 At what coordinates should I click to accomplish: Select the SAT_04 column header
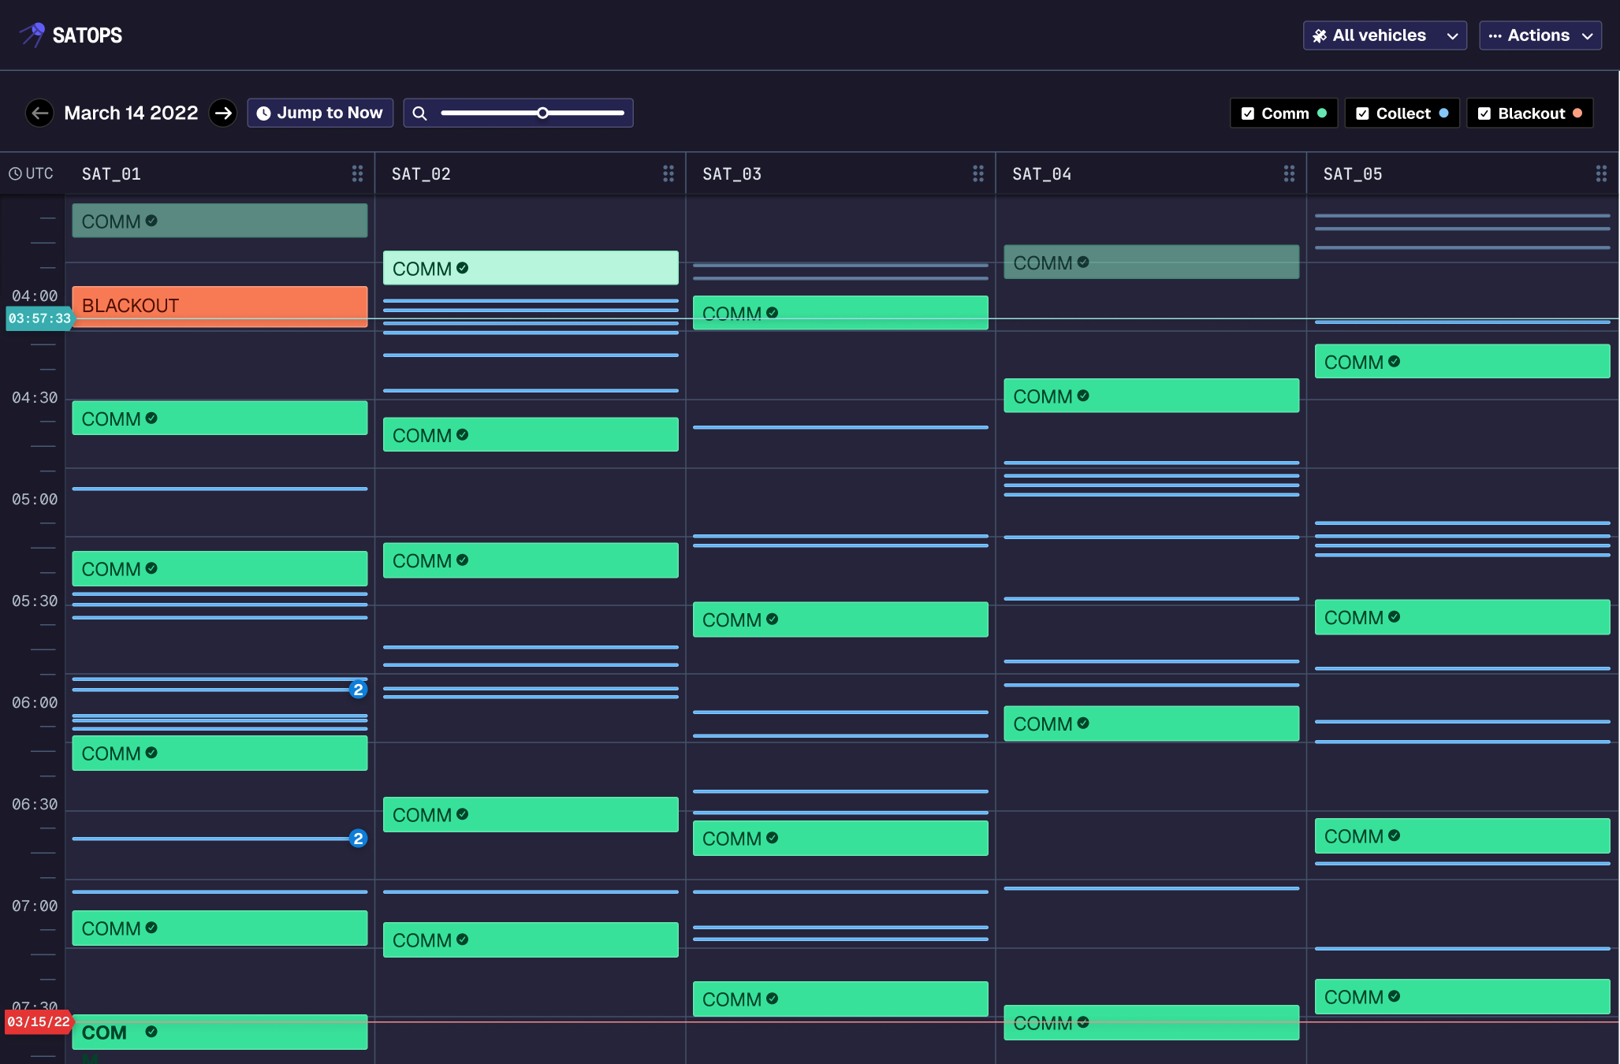click(1041, 174)
